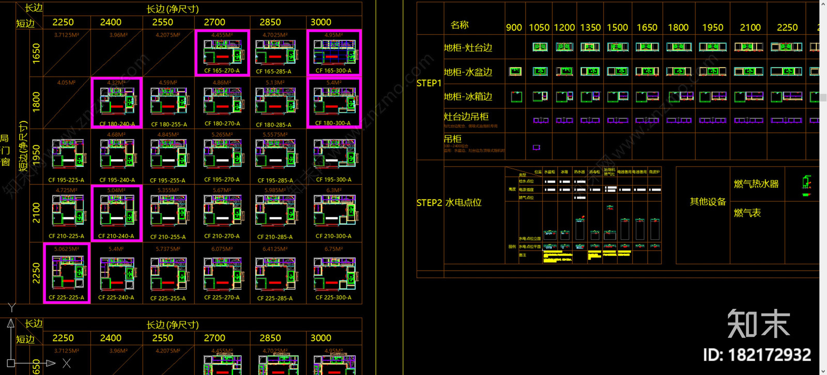827x375 pixels.
Task: Select the CF 195-285-A layout drawing
Action: (x=276, y=153)
